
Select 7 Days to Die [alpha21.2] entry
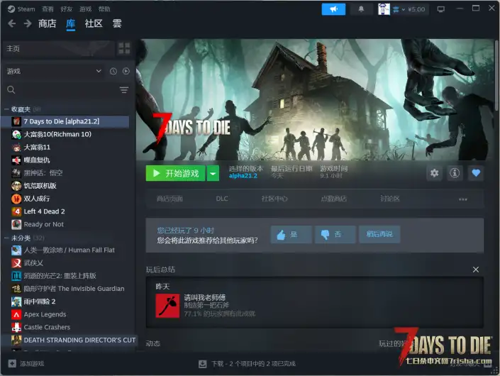tap(66, 121)
